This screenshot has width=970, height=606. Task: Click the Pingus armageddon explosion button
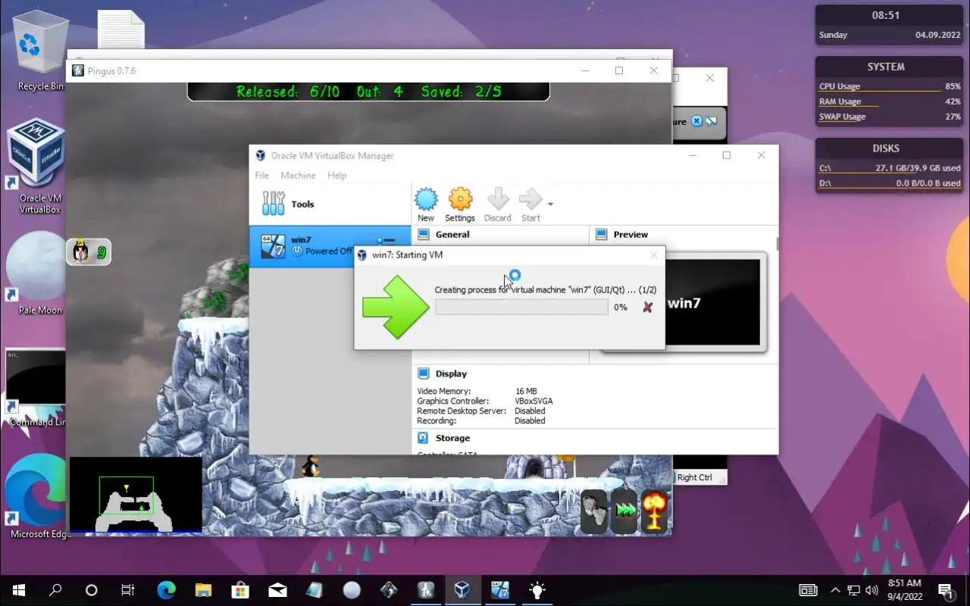(655, 511)
